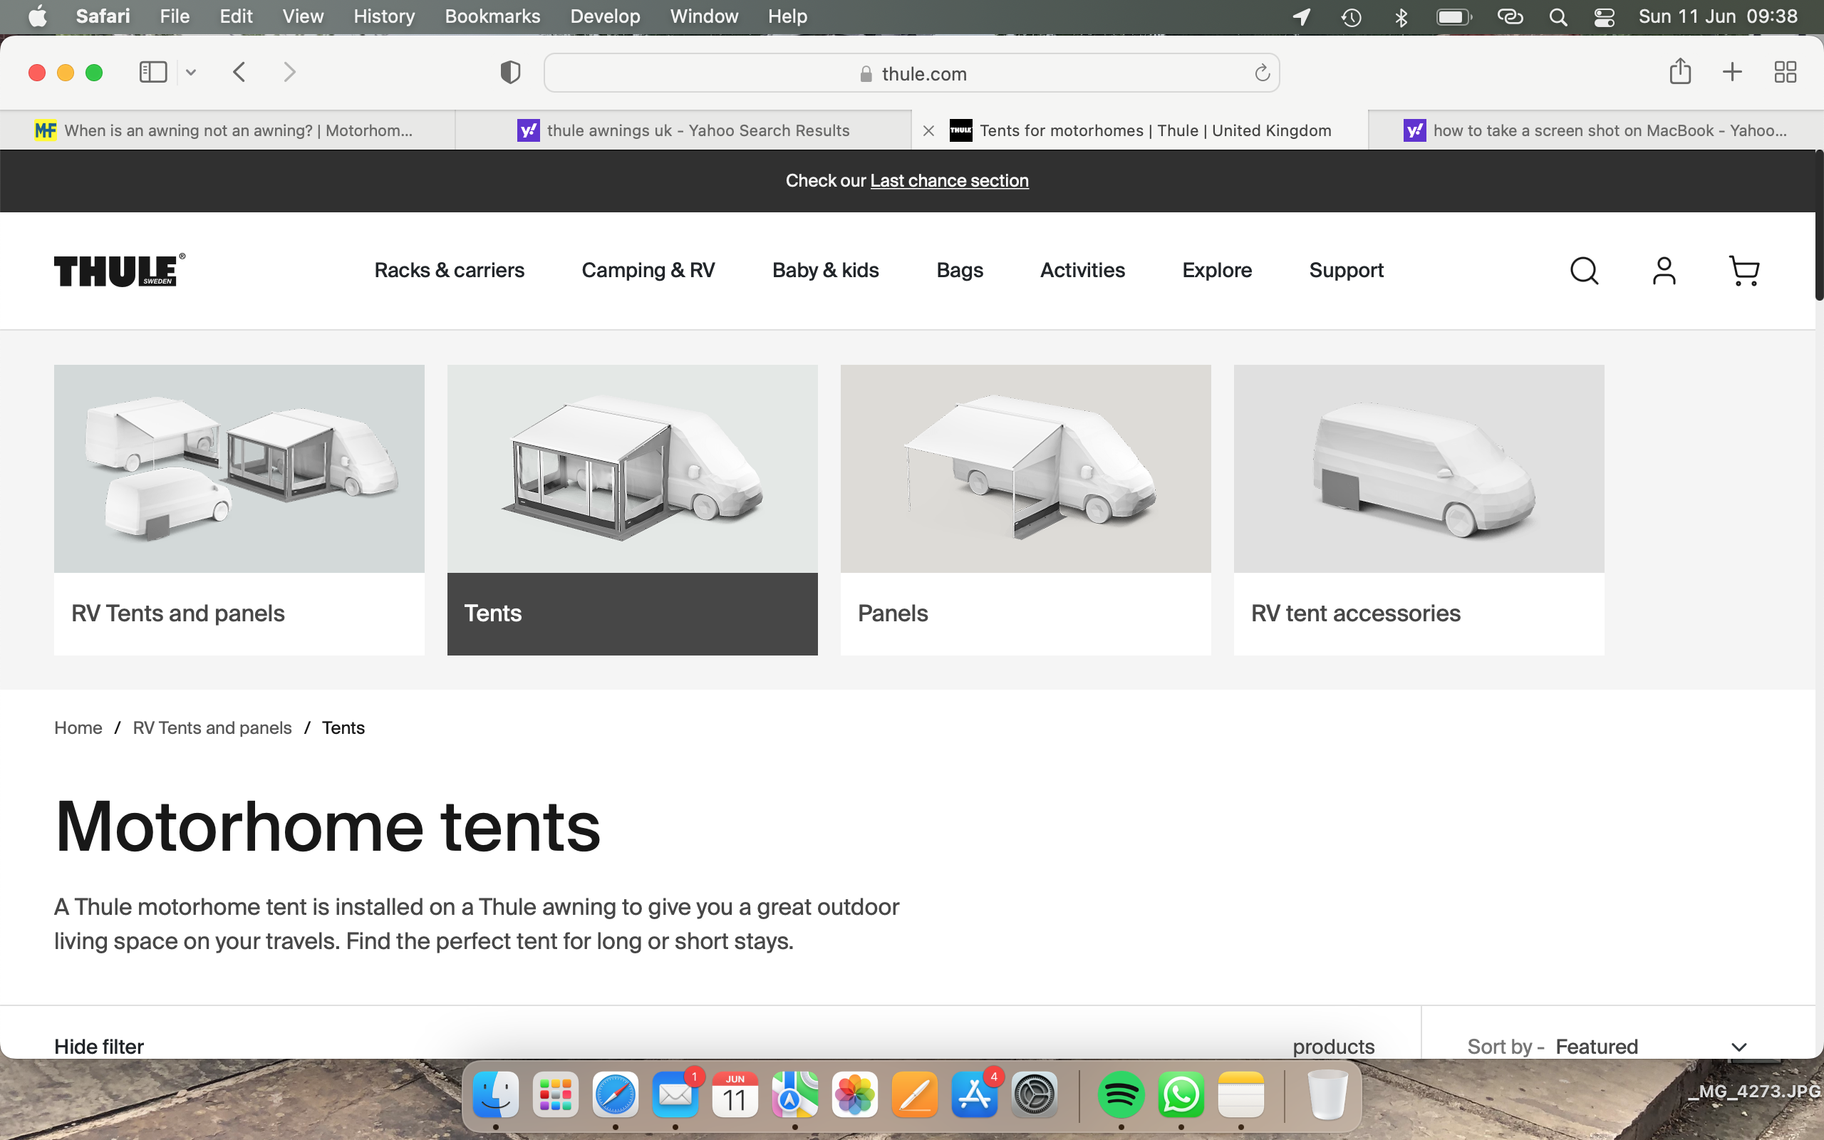Select the Tents category card
Viewport: 1824px width, 1140px height.
point(633,509)
